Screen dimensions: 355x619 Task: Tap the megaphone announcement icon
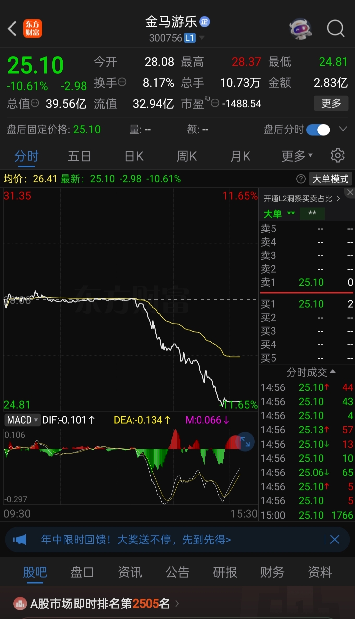click(x=20, y=540)
